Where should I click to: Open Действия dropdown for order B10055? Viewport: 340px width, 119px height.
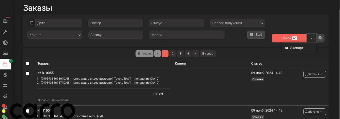[x=314, y=74]
